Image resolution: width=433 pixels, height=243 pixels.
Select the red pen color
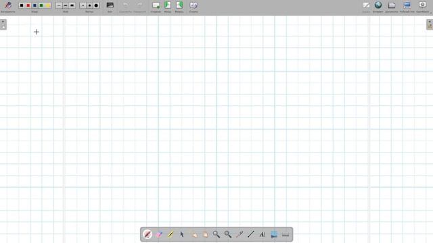(x=28, y=5)
